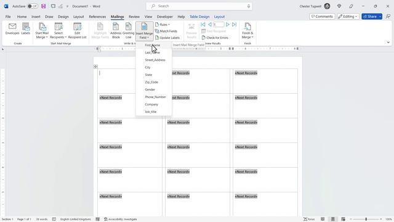Click zoom out minus button
This screenshot has height=222, width=394.
pos(351,220)
